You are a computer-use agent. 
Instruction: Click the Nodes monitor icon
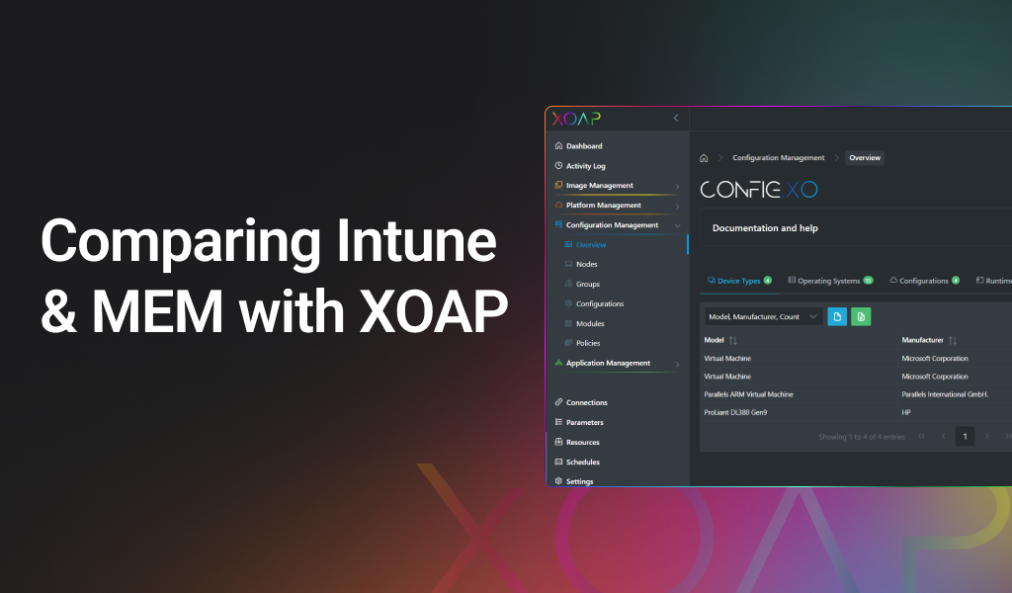pyautogui.click(x=568, y=264)
